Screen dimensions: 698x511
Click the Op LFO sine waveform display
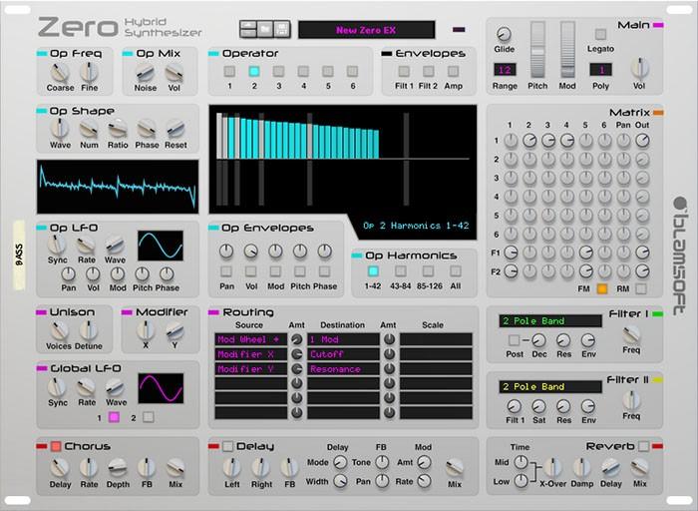point(160,246)
